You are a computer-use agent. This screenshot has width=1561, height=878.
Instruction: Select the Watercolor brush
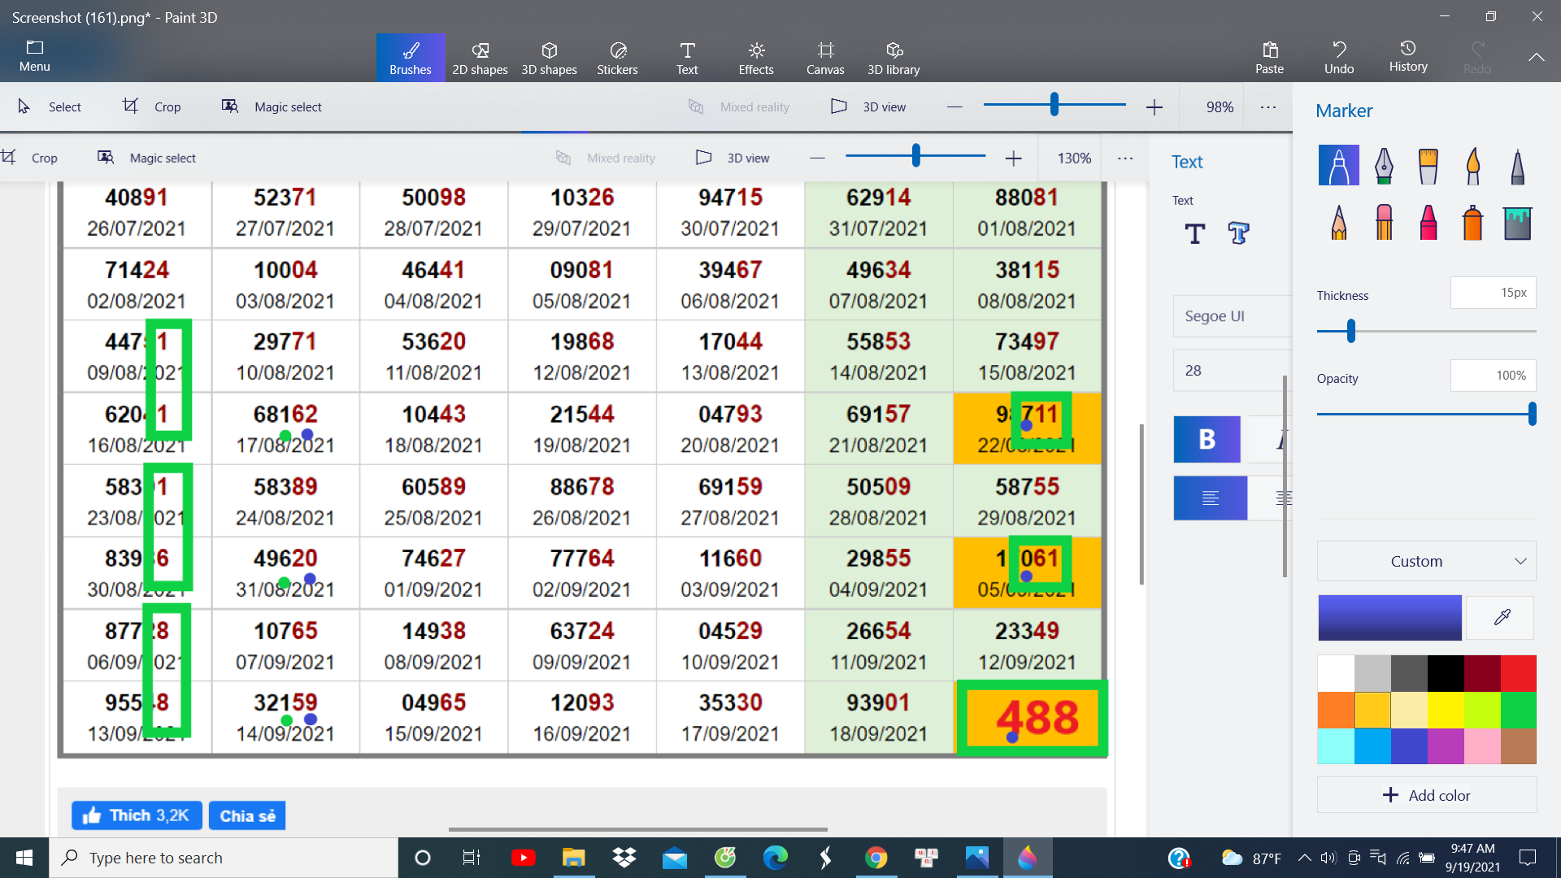point(1472,165)
